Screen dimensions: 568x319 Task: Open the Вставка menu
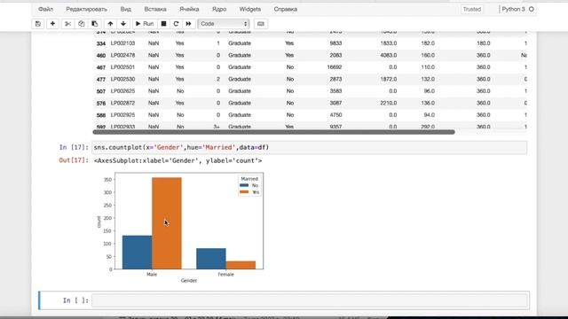(155, 9)
